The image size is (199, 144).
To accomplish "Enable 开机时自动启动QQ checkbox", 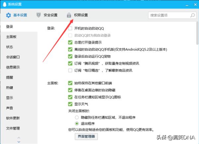I will click(70, 28).
